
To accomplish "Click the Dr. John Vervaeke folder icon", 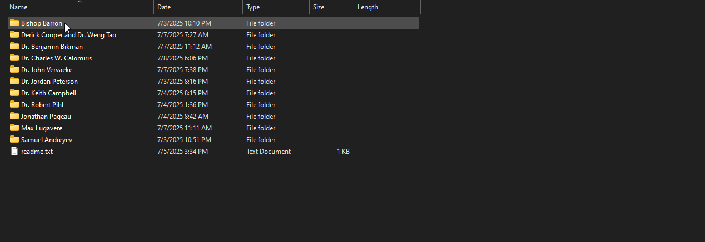I will (14, 70).
